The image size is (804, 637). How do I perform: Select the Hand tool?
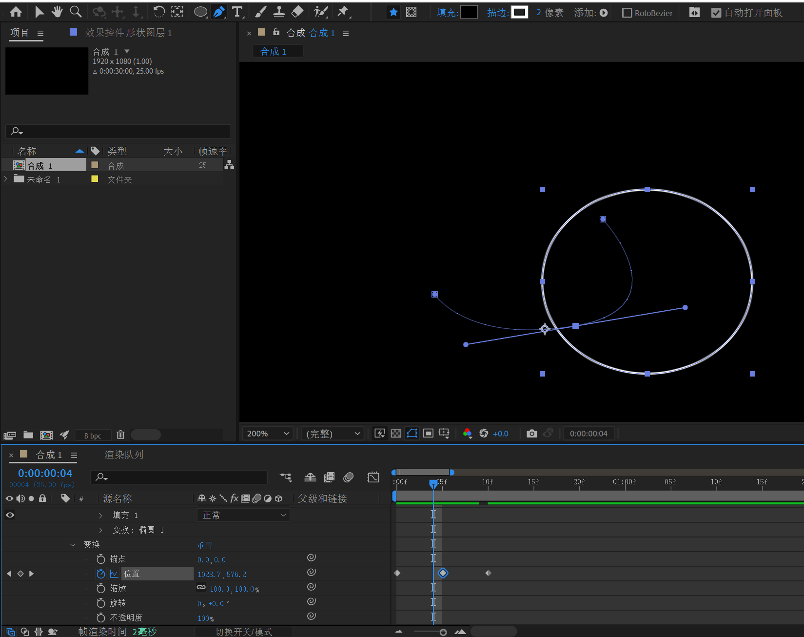tap(57, 12)
